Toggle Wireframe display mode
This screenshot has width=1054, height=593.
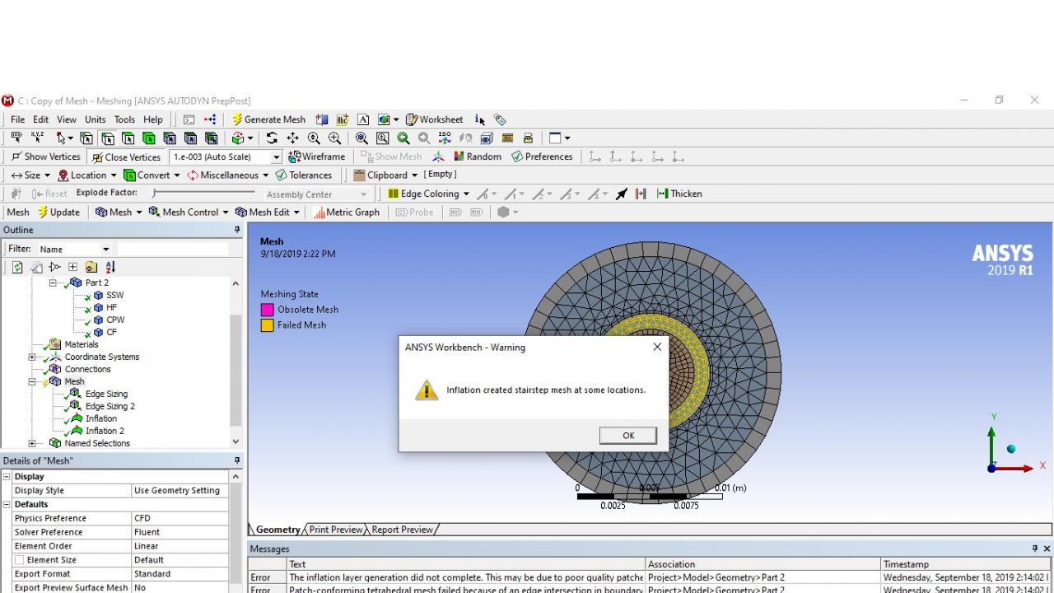tap(316, 156)
